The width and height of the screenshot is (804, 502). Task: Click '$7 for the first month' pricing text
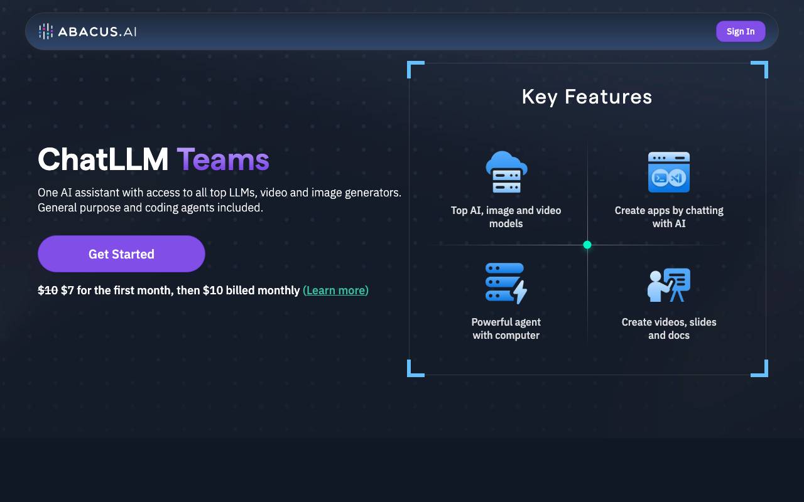click(x=116, y=290)
